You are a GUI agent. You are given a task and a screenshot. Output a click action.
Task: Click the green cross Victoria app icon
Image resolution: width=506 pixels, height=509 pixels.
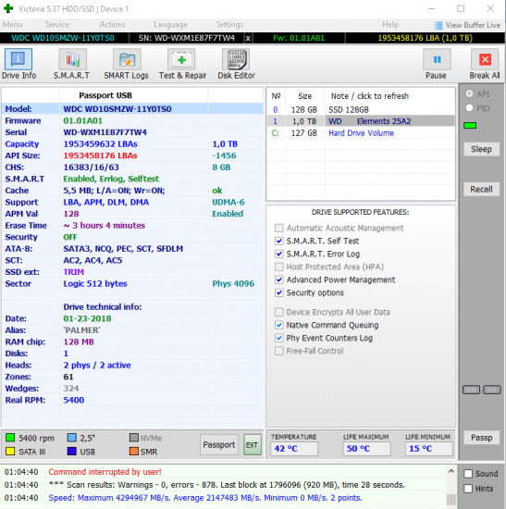pos(8,8)
